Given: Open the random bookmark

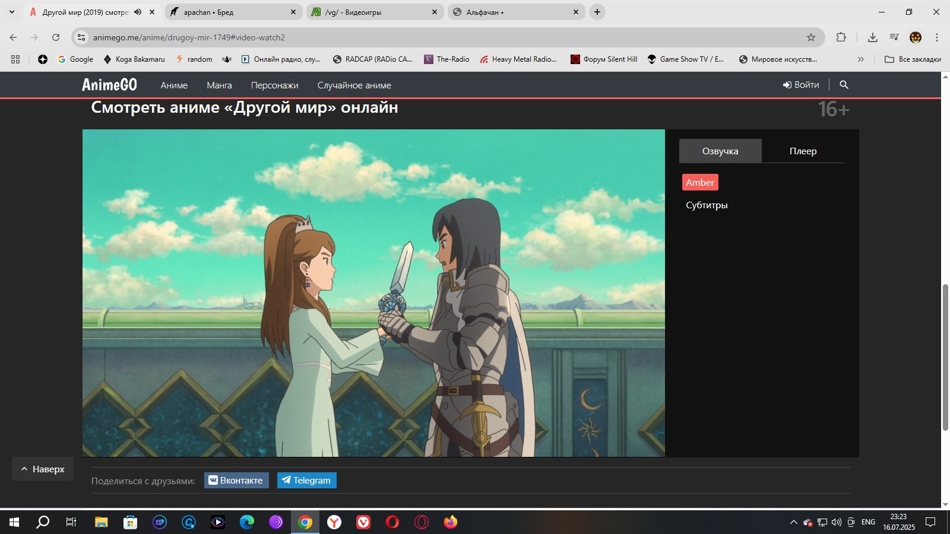Looking at the screenshot, I should click(194, 59).
